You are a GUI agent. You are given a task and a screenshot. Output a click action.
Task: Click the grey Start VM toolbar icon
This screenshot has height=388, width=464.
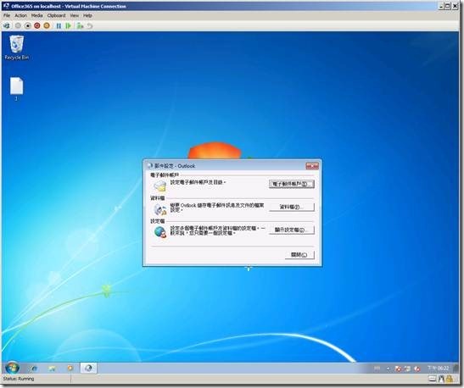18,26
